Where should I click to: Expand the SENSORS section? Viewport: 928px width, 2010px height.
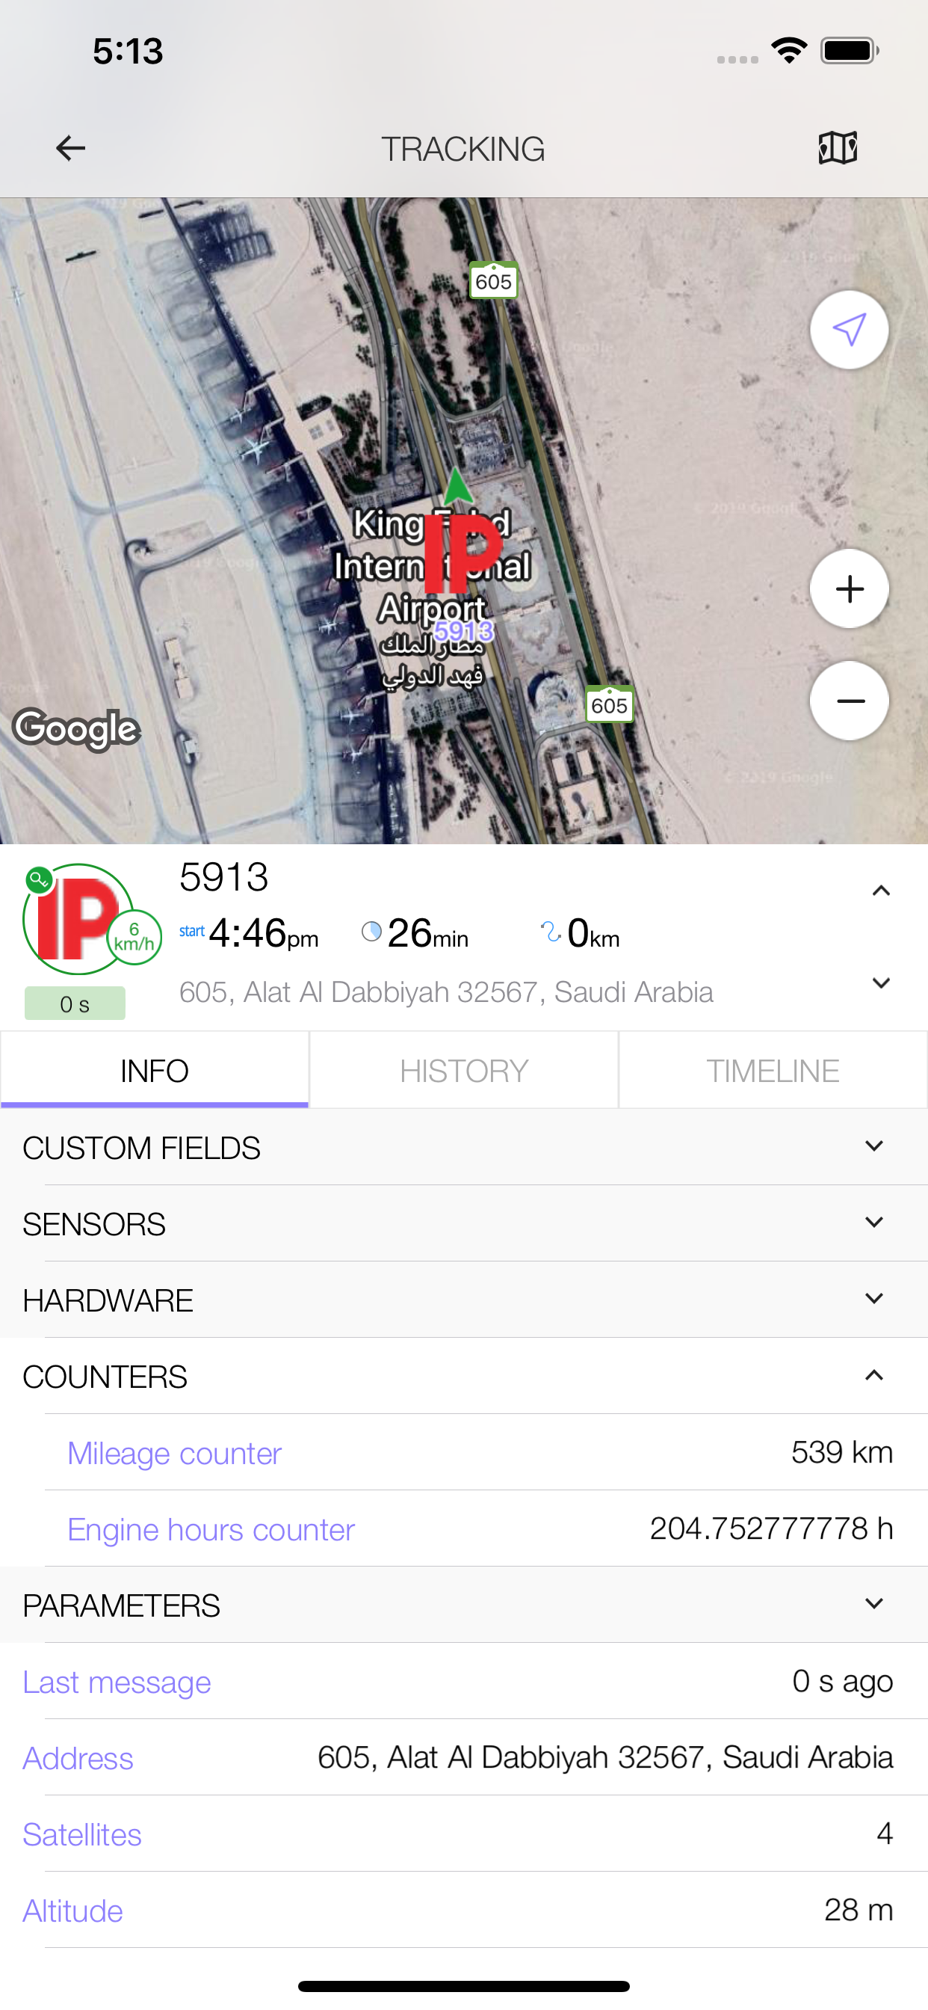coord(464,1223)
